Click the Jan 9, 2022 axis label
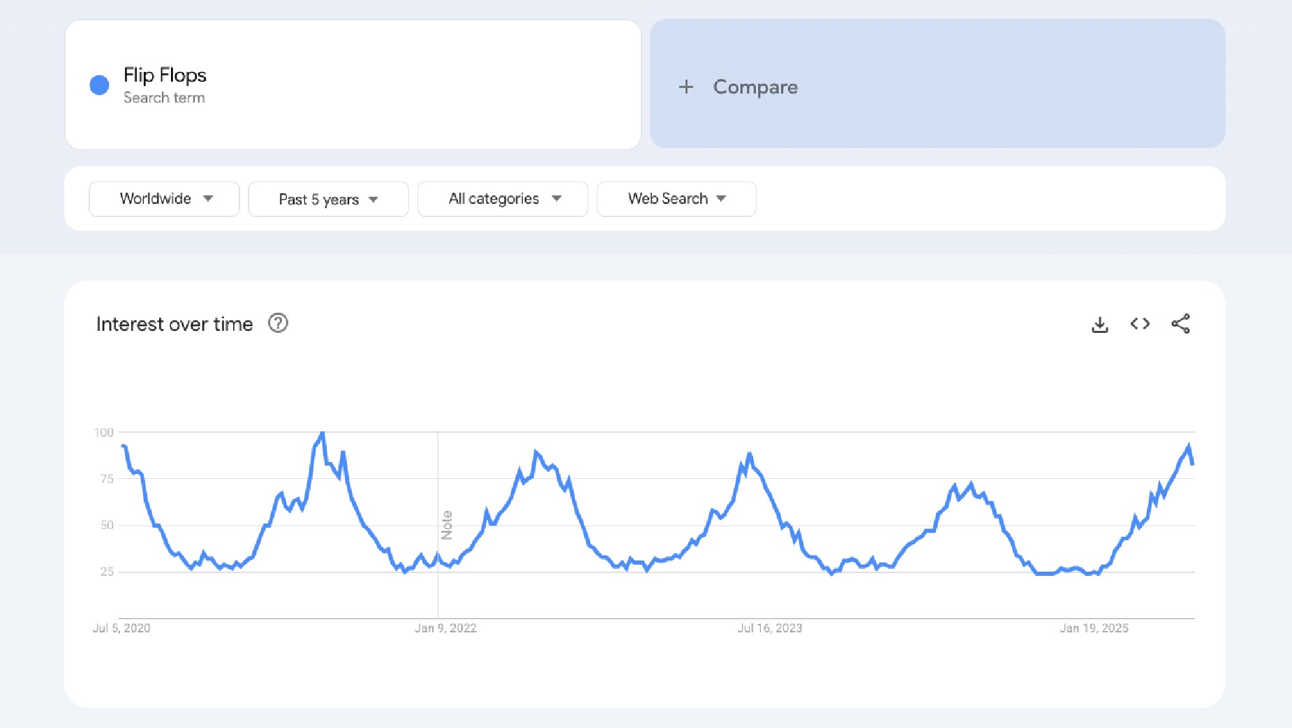Viewport: 1292px width, 728px height. click(445, 628)
